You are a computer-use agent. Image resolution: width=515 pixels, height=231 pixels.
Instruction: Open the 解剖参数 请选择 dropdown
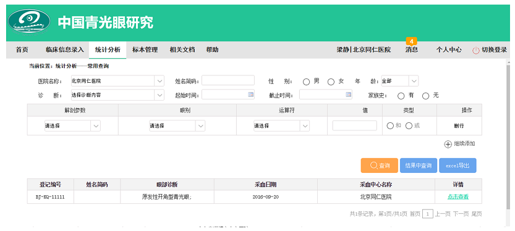click(72, 125)
